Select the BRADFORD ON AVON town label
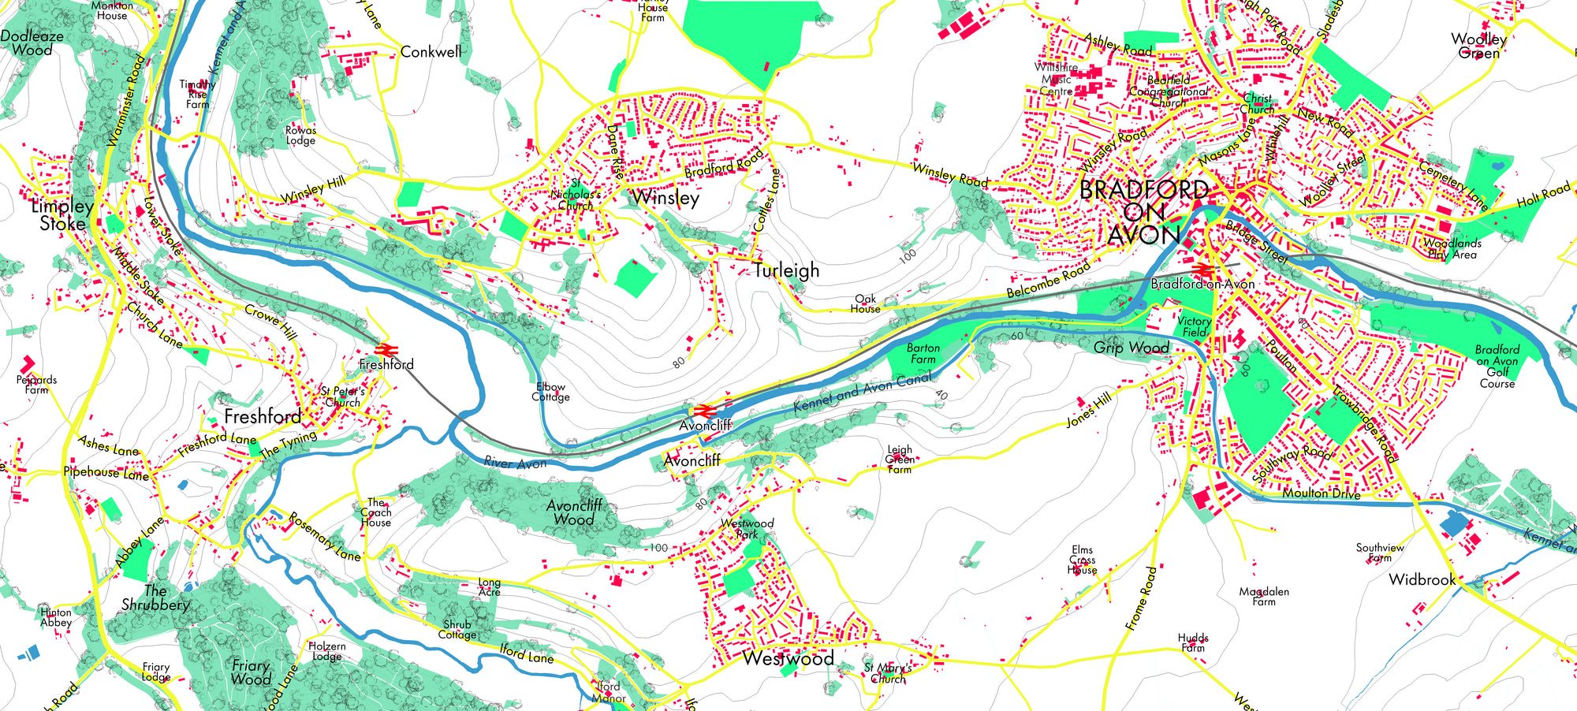The width and height of the screenshot is (1577, 711). [1143, 212]
